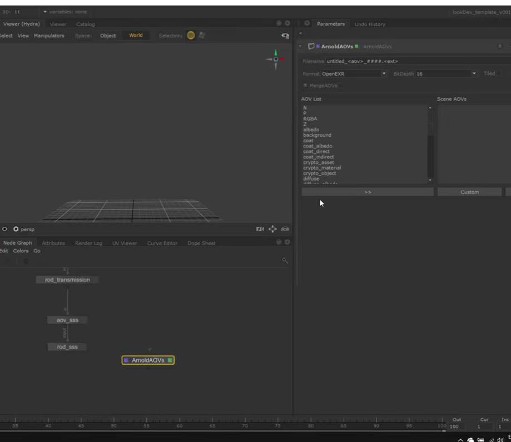
Task: Click the >> add AOV button
Action: point(367,192)
